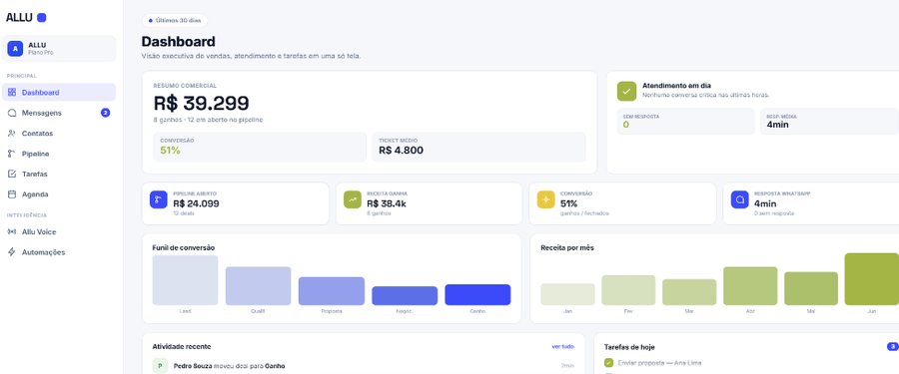Click the ver tudo link in Atividade recente
This screenshot has height=374, width=899.
click(x=562, y=346)
